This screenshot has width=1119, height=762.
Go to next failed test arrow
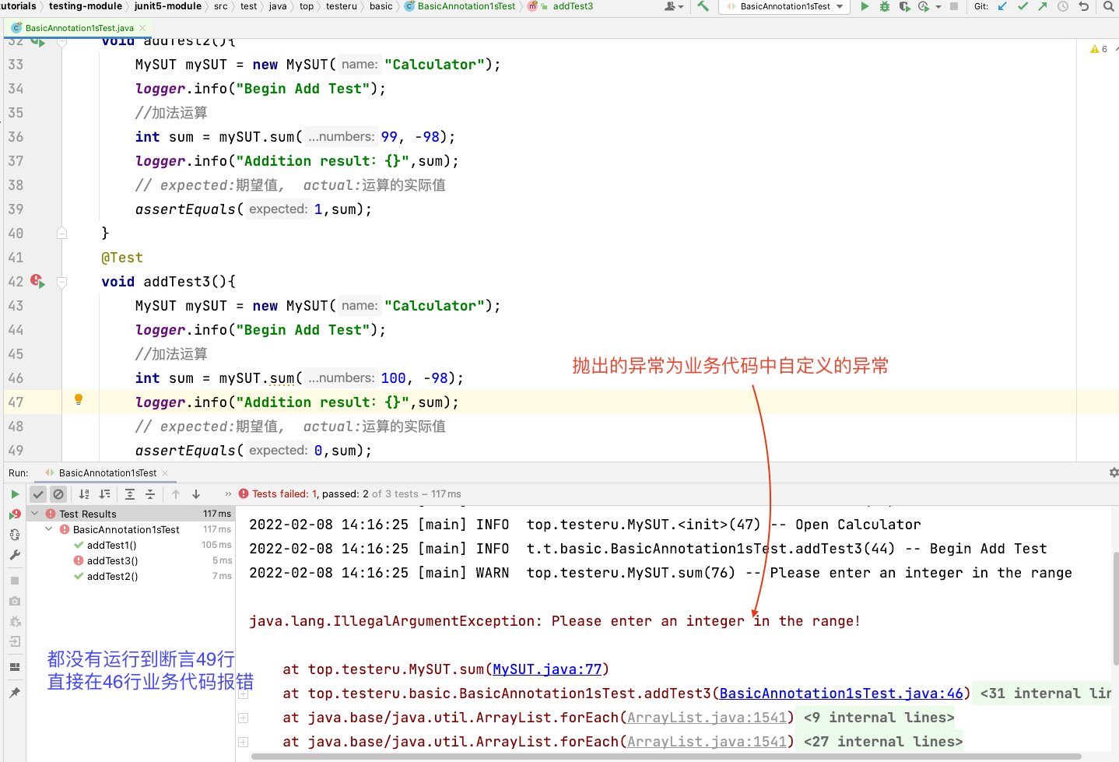pyautogui.click(x=196, y=494)
